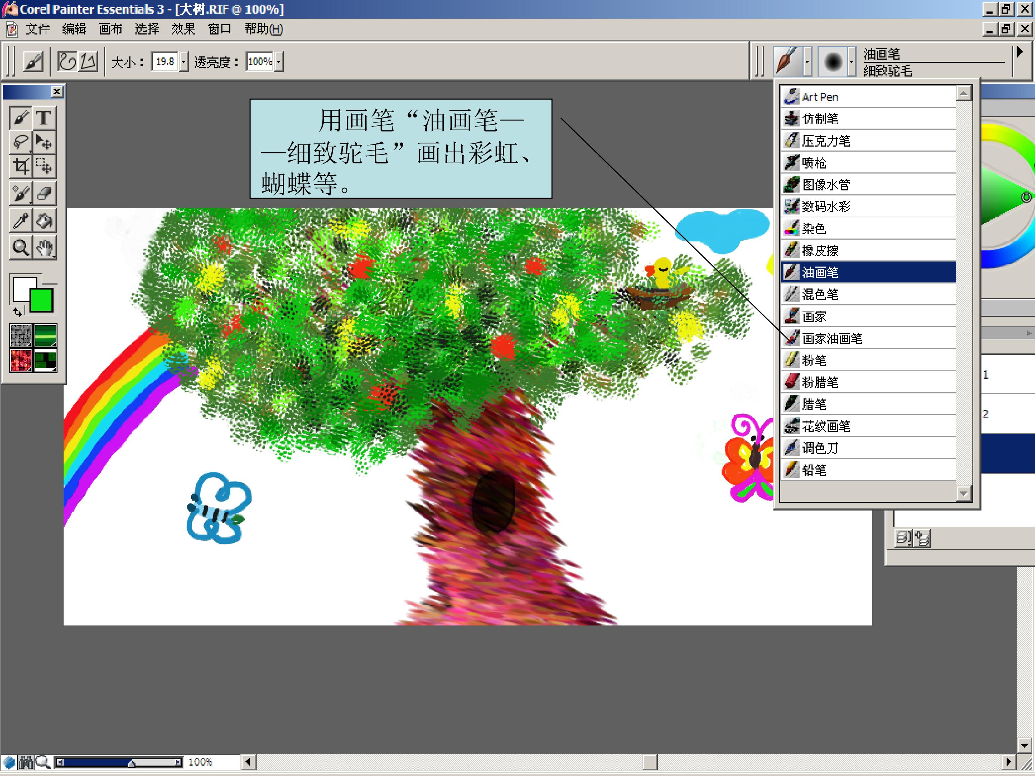Screen dimensions: 1035x776
Task: Click the brush size input field
Action: point(165,61)
